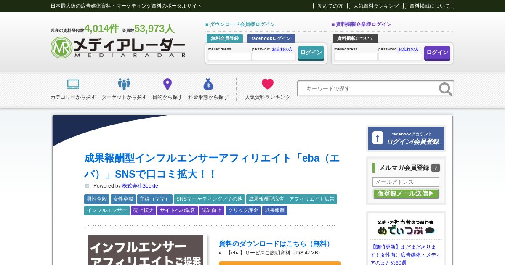Open the 人気資料ランキング heart icon
Viewport: 505px width, 265px height.
point(268,84)
